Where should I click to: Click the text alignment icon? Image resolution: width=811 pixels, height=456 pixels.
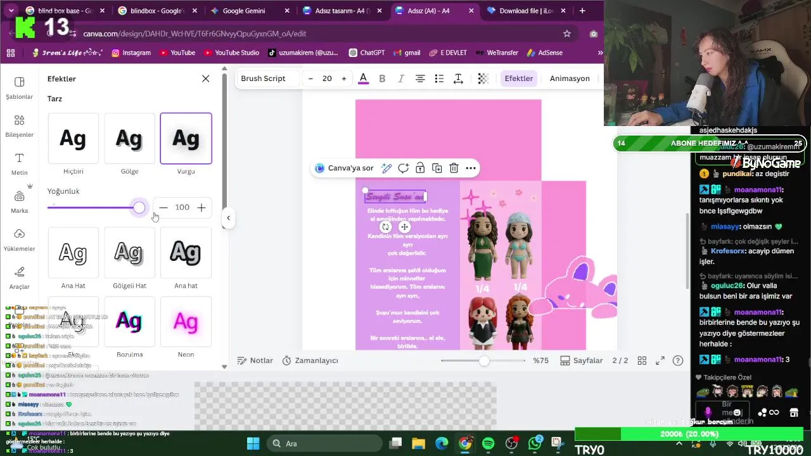[420, 79]
